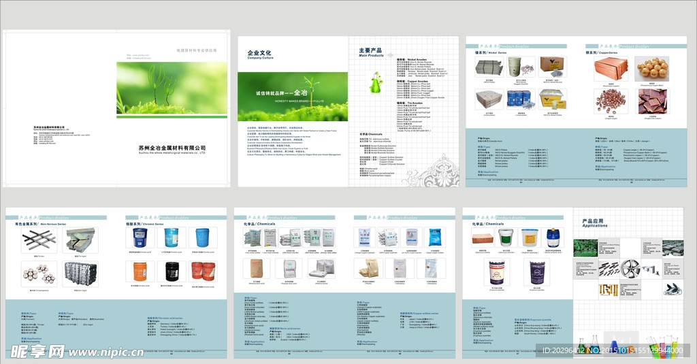
Task: Click the title 苏州全冶金属材料有限公司 on the cover
Action: pos(172,148)
